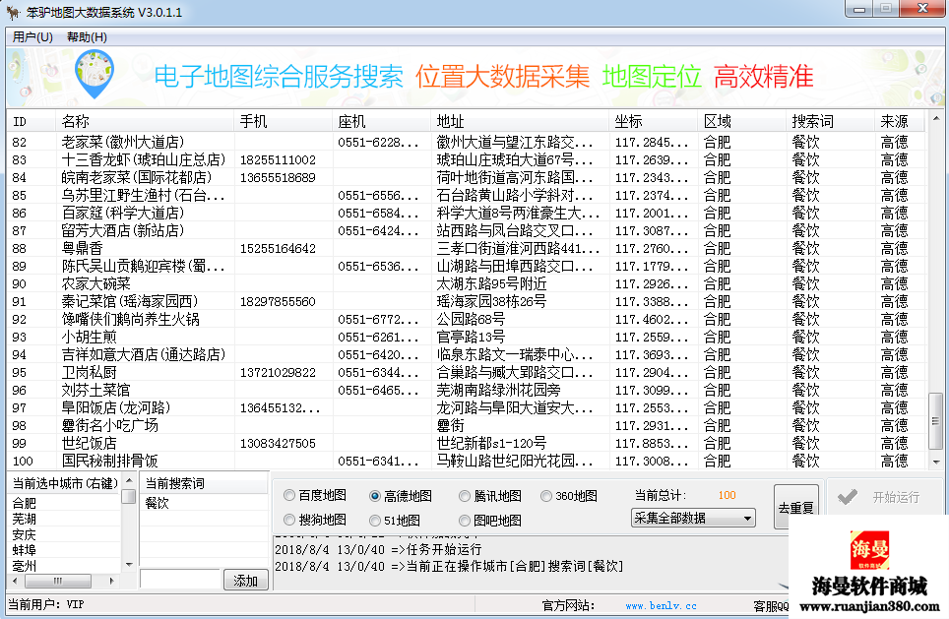This screenshot has height=619, width=949.
Task: Select row 卫岗私厨
Action: (x=466, y=372)
